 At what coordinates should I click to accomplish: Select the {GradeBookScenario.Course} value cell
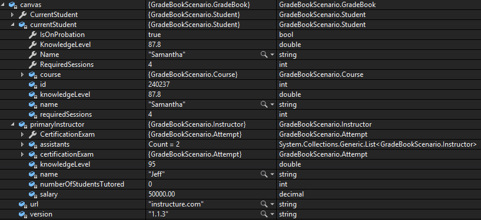click(193, 75)
